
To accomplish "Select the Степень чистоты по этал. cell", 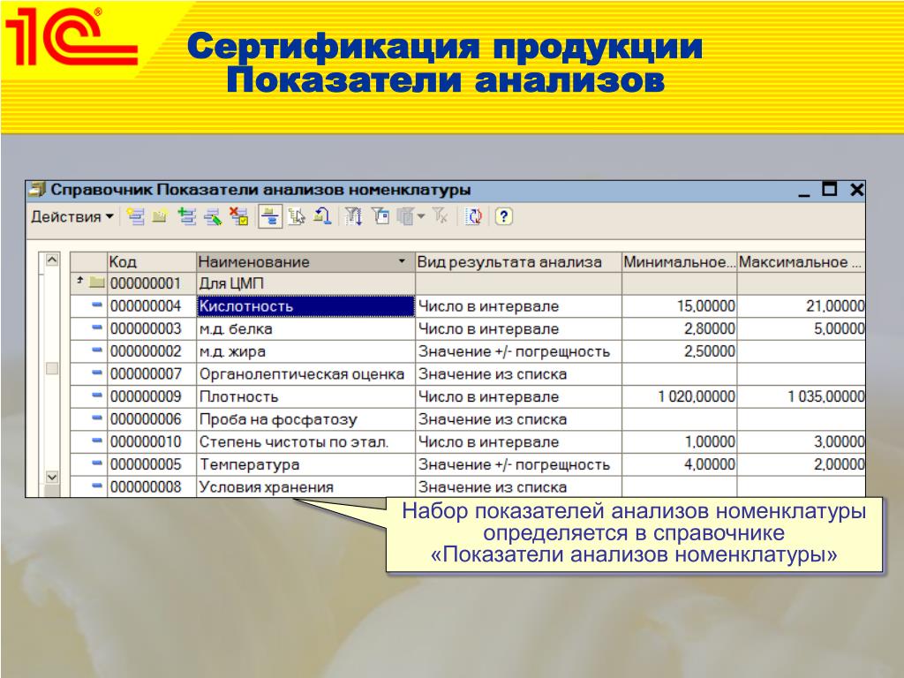I will pos(305,442).
